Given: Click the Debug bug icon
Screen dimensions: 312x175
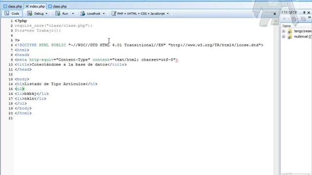Looking at the screenshot, I should click(30, 13).
